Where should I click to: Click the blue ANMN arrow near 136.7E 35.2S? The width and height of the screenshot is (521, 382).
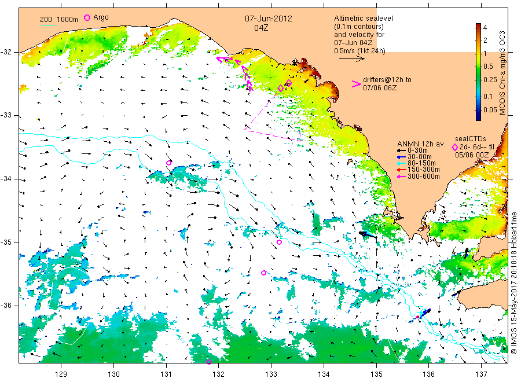[466, 253]
